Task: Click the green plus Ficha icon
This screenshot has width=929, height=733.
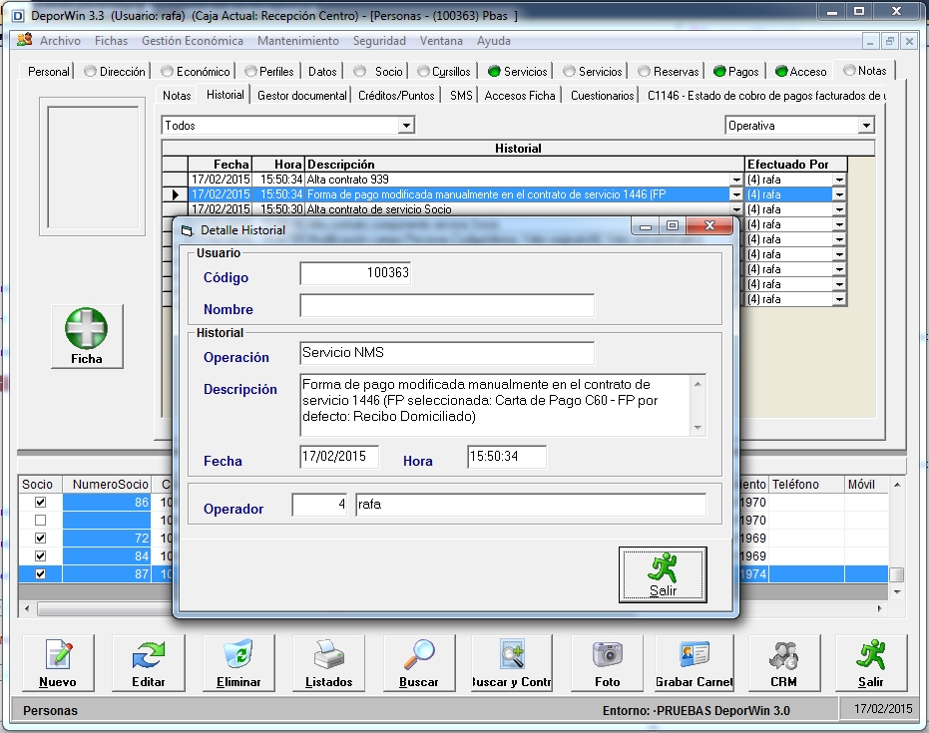Action: (87, 329)
